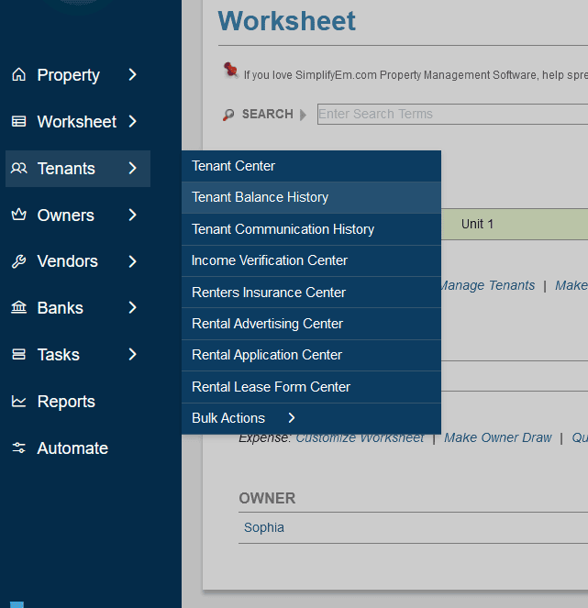This screenshot has height=608, width=588.
Task: Open the Sophia owner link
Action: tap(264, 528)
